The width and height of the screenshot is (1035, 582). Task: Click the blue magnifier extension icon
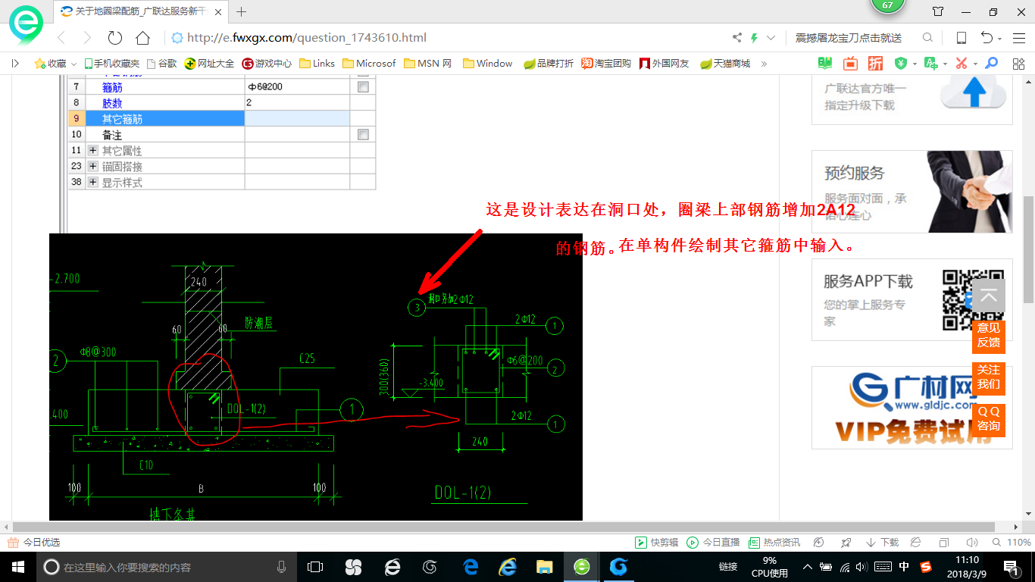point(991,64)
